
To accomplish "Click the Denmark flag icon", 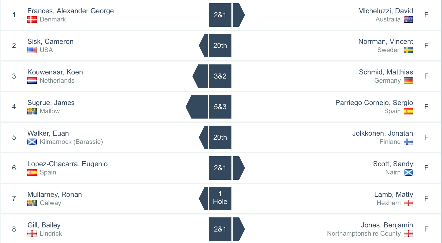I will 32,19.
